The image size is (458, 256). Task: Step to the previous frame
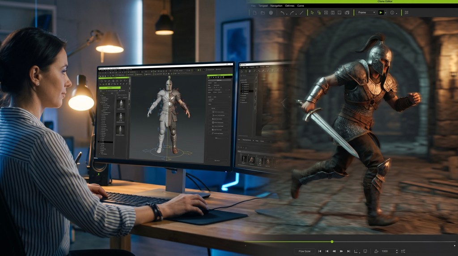327,252
